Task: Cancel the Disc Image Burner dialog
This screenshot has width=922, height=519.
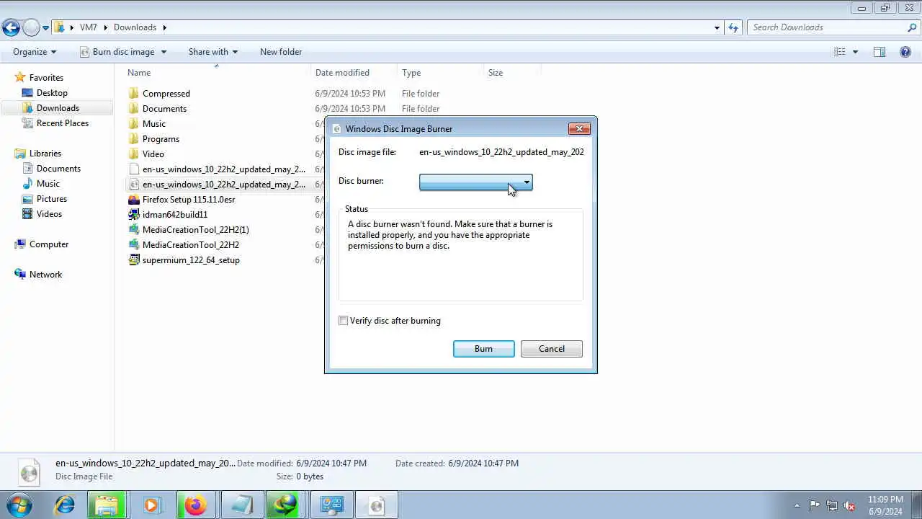Action: pos(551,349)
